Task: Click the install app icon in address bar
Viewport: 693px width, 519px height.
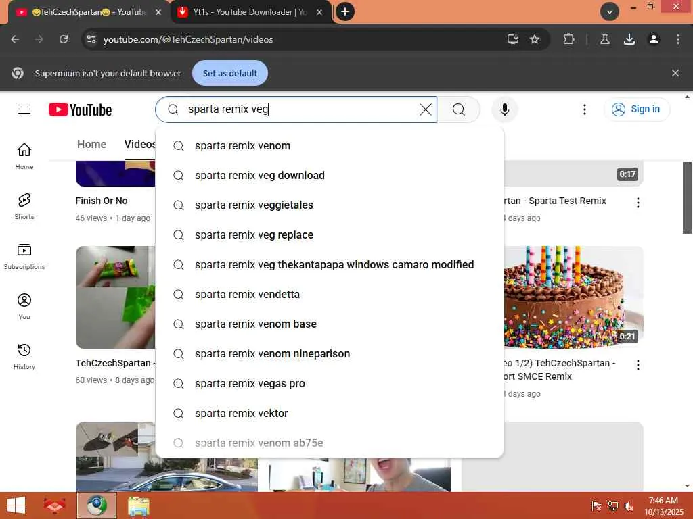Action: tap(513, 39)
